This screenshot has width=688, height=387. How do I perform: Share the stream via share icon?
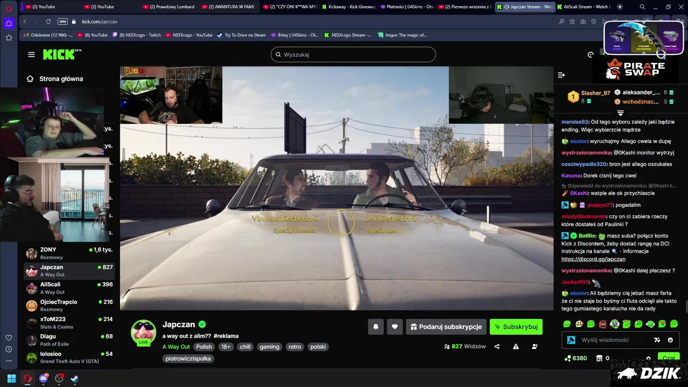(497, 347)
